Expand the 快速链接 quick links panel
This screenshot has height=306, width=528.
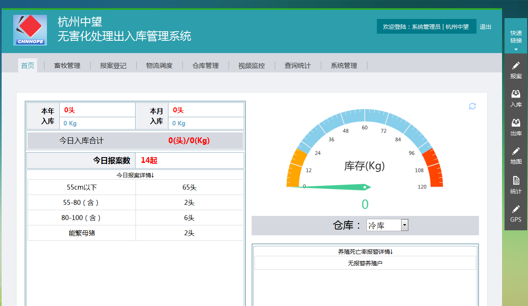[x=516, y=36]
